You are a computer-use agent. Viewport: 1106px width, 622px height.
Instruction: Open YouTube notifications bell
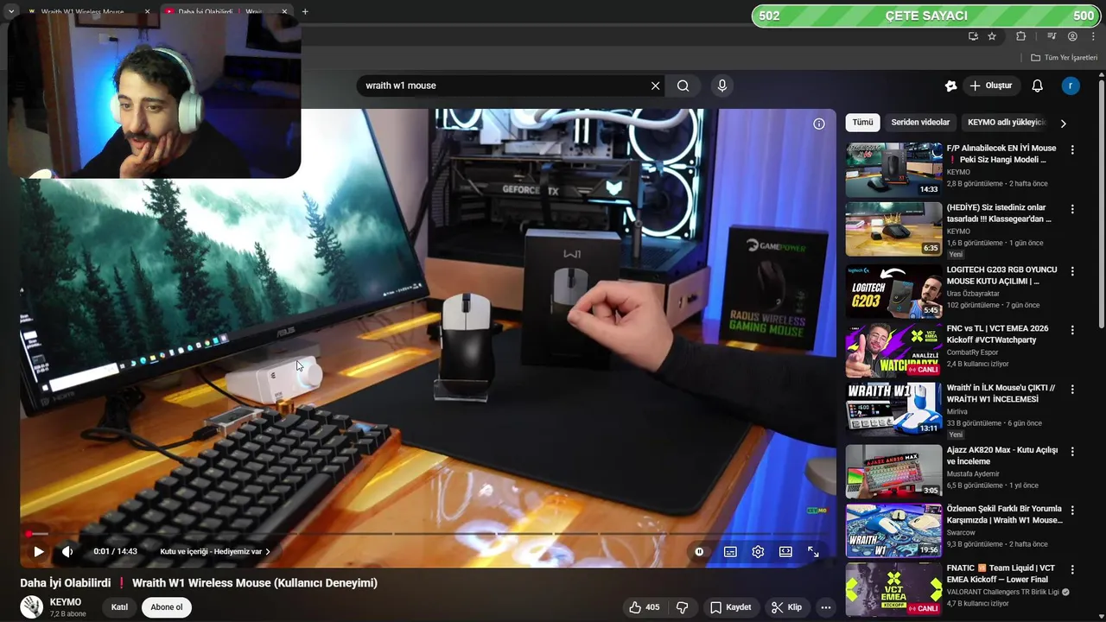[x=1038, y=86]
